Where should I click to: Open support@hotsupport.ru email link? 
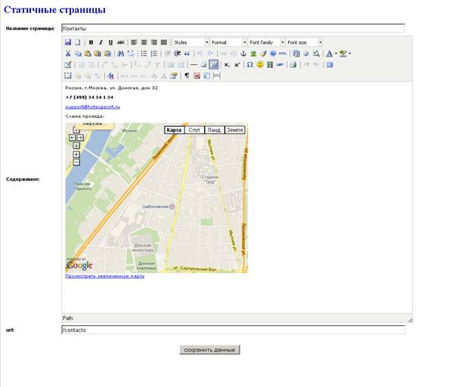tap(93, 107)
